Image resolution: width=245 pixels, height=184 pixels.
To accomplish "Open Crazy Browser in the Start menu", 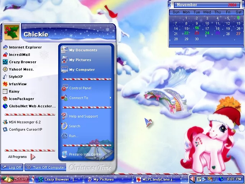I will click(20, 62).
